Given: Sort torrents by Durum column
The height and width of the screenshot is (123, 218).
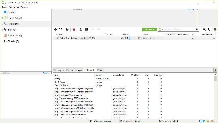Looking at the screenshot, I should (x=146, y=34).
